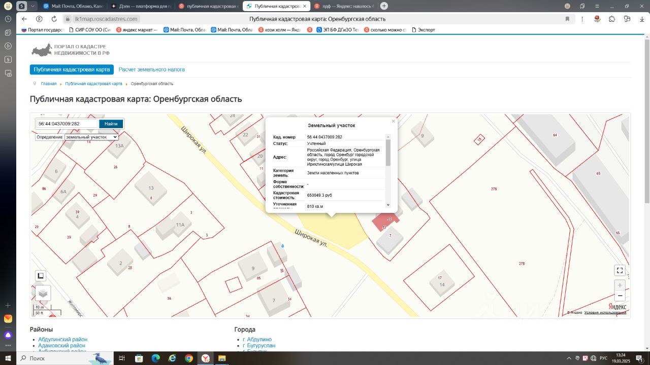Click the popup's scrollbar down arrow
Image resolution: width=650 pixels, height=365 pixels.
coord(388,205)
